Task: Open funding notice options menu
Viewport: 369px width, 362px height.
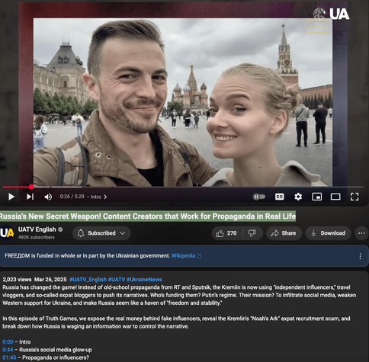Action: pyautogui.click(x=360, y=256)
